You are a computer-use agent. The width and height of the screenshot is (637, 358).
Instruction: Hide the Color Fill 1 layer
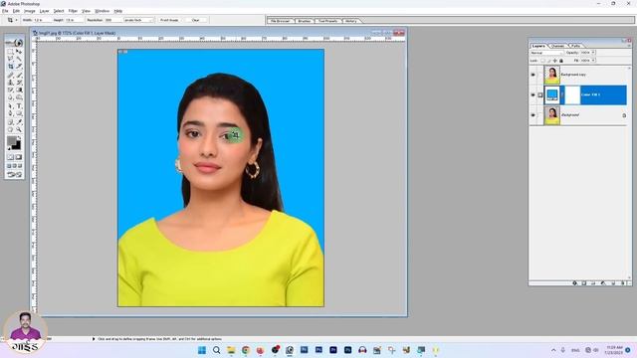pyautogui.click(x=533, y=95)
